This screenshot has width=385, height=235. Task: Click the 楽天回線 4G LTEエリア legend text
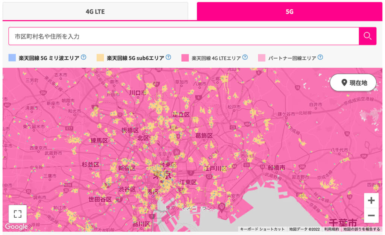[216, 58]
